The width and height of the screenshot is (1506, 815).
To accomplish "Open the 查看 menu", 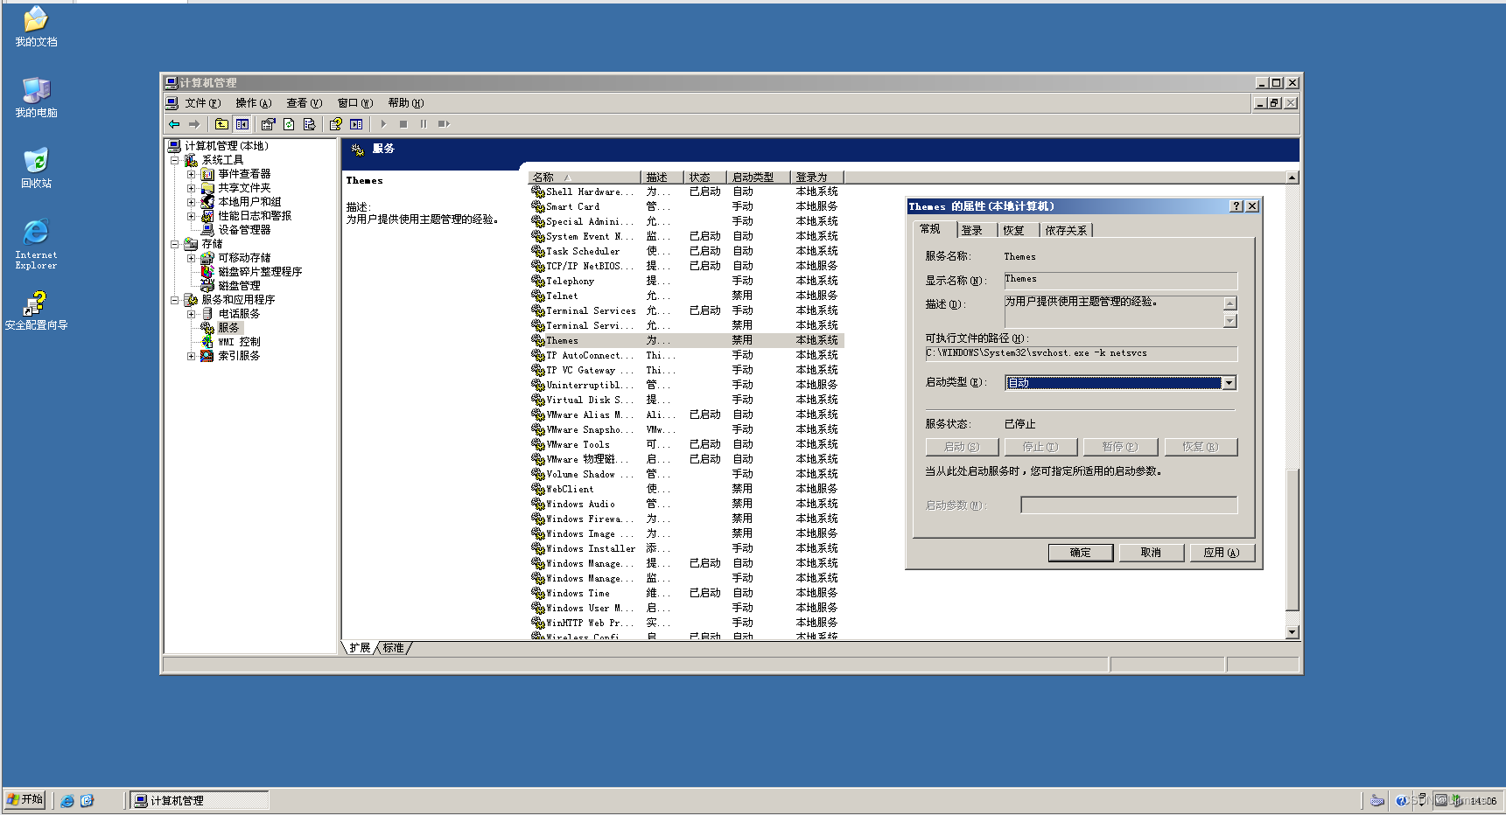I will tap(305, 103).
